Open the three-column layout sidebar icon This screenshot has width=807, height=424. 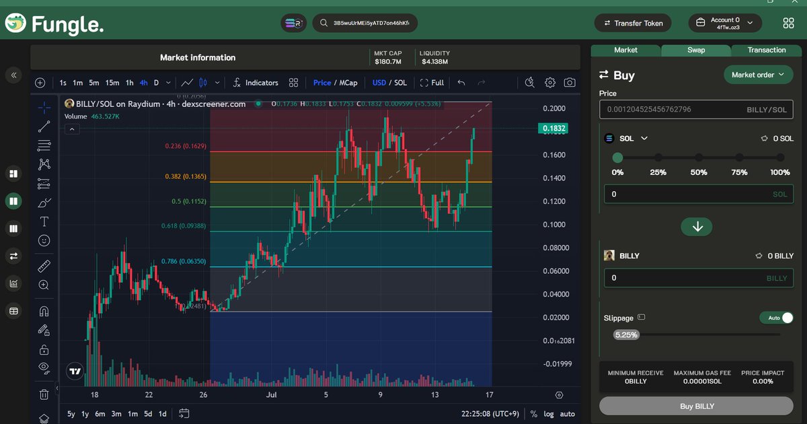coord(13,229)
